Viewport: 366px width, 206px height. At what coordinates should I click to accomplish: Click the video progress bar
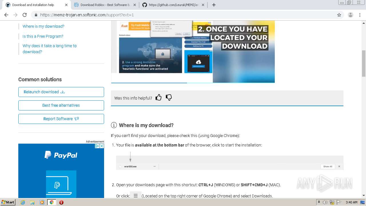click(193, 83)
